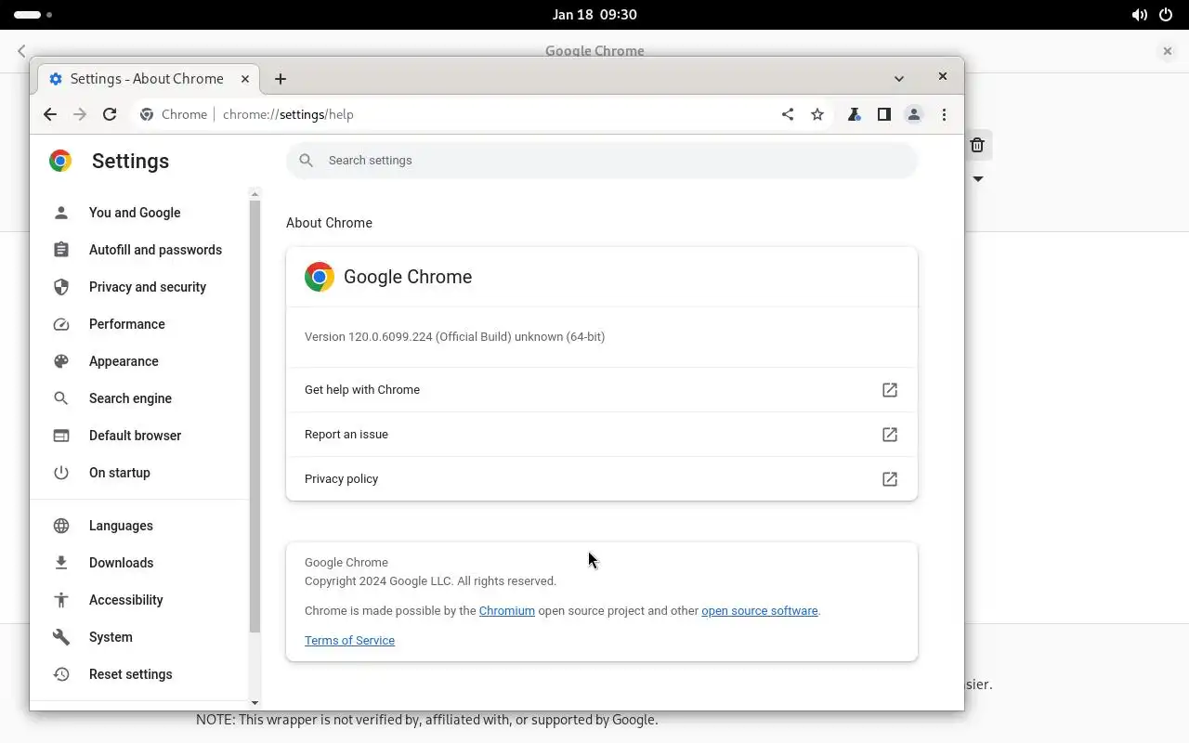Close the Settings - About Chrome tab
1189x743 pixels.
pyautogui.click(x=245, y=79)
